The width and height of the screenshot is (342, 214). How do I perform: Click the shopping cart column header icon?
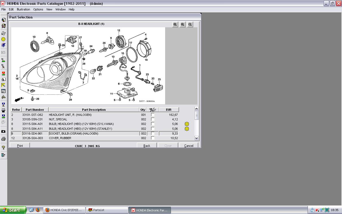pos(153,110)
